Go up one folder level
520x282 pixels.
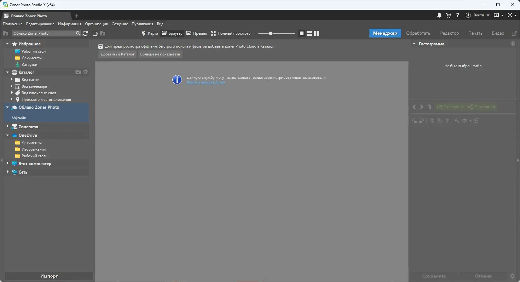point(5,33)
